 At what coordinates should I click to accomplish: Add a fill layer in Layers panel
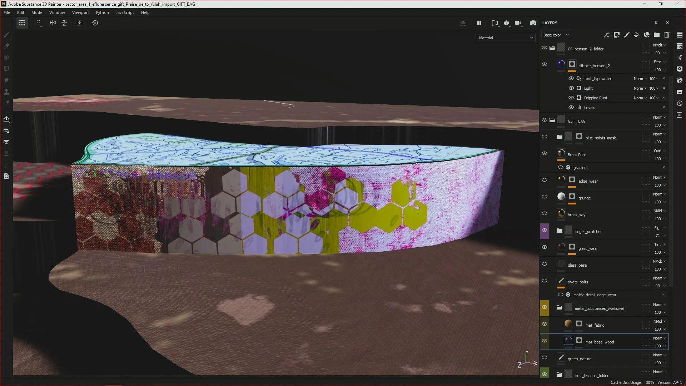(x=636, y=35)
